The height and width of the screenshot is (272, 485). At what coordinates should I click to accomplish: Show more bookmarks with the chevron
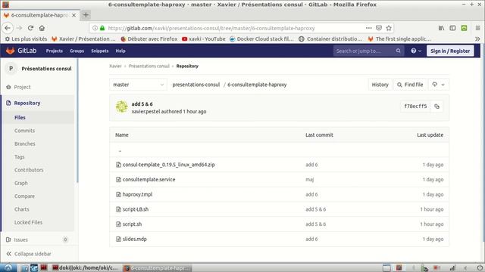click(x=477, y=39)
